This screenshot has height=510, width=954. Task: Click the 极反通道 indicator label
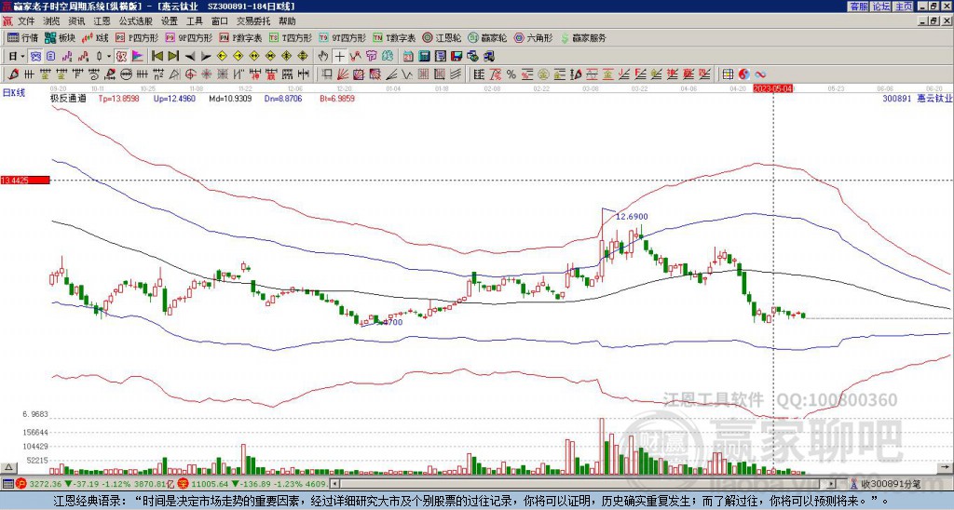[67, 98]
